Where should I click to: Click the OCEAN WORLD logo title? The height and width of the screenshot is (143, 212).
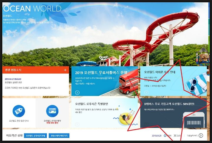click(x=32, y=9)
